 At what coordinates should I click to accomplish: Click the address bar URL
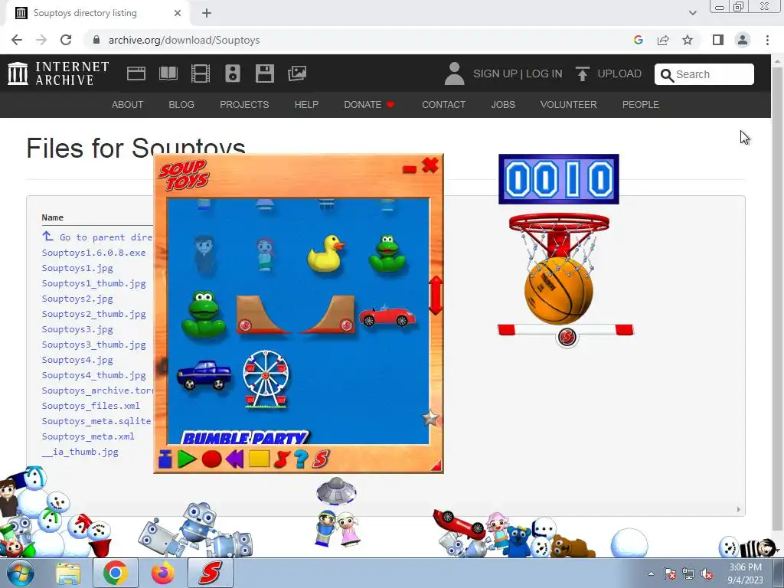click(x=184, y=40)
